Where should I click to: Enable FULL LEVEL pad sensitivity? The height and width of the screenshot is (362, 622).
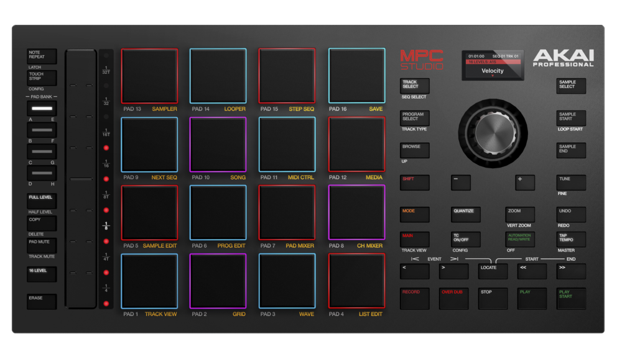(41, 201)
